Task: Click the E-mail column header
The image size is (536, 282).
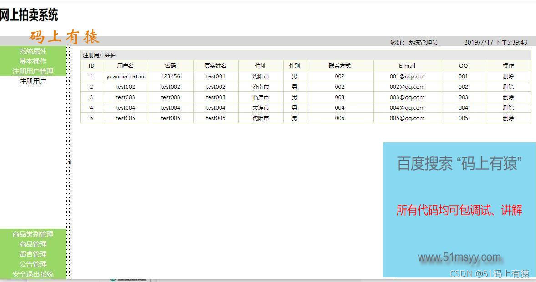Action: tap(407, 65)
